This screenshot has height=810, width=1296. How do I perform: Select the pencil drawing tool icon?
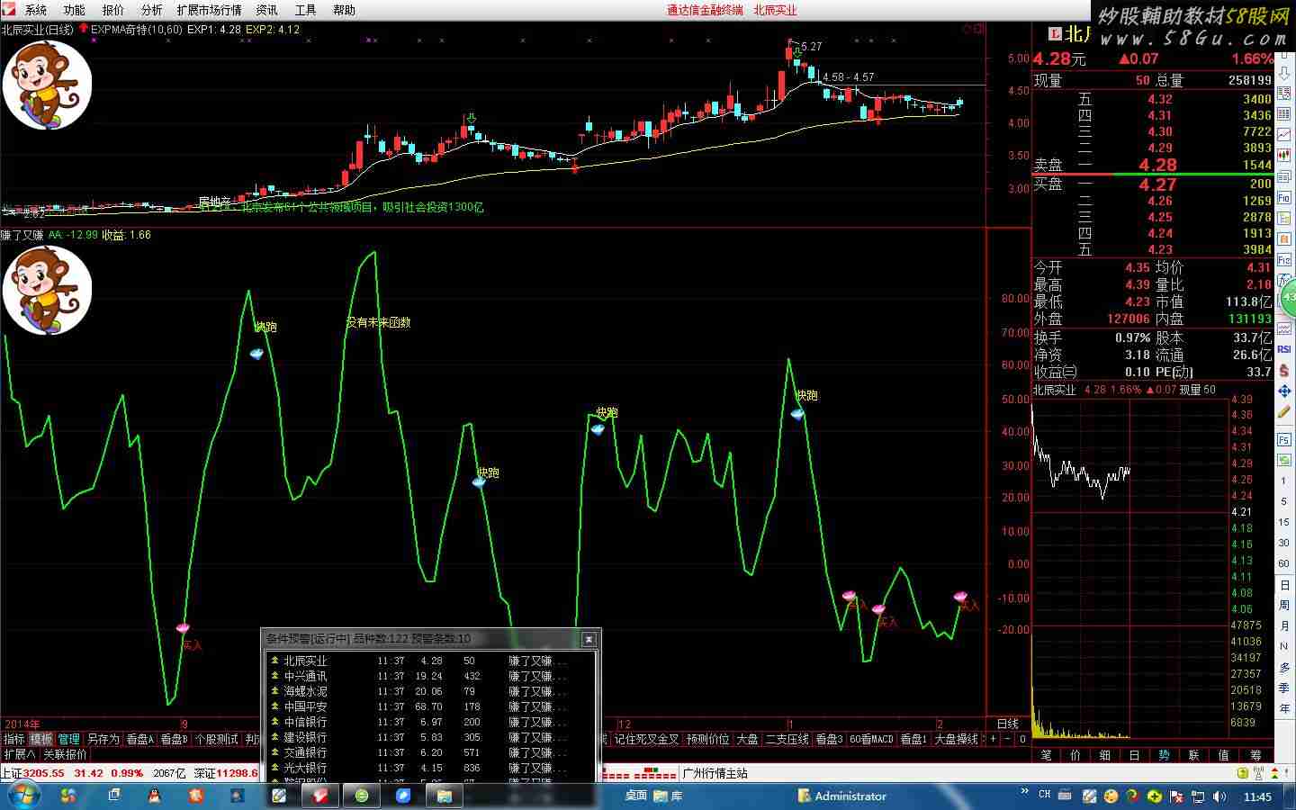pyautogui.click(x=1284, y=412)
